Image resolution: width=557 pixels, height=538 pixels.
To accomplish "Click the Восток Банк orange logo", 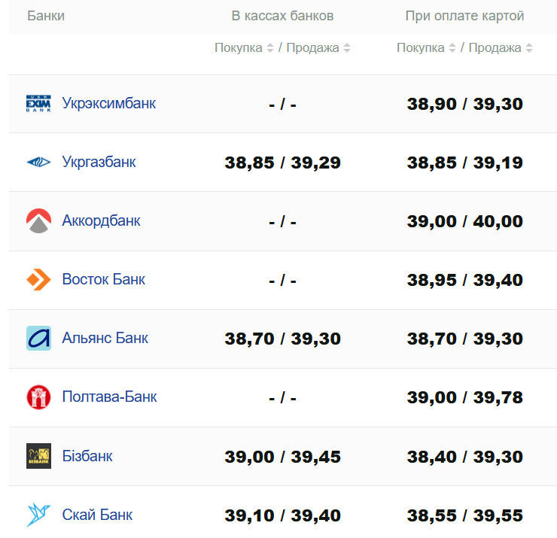I will click(x=38, y=280).
